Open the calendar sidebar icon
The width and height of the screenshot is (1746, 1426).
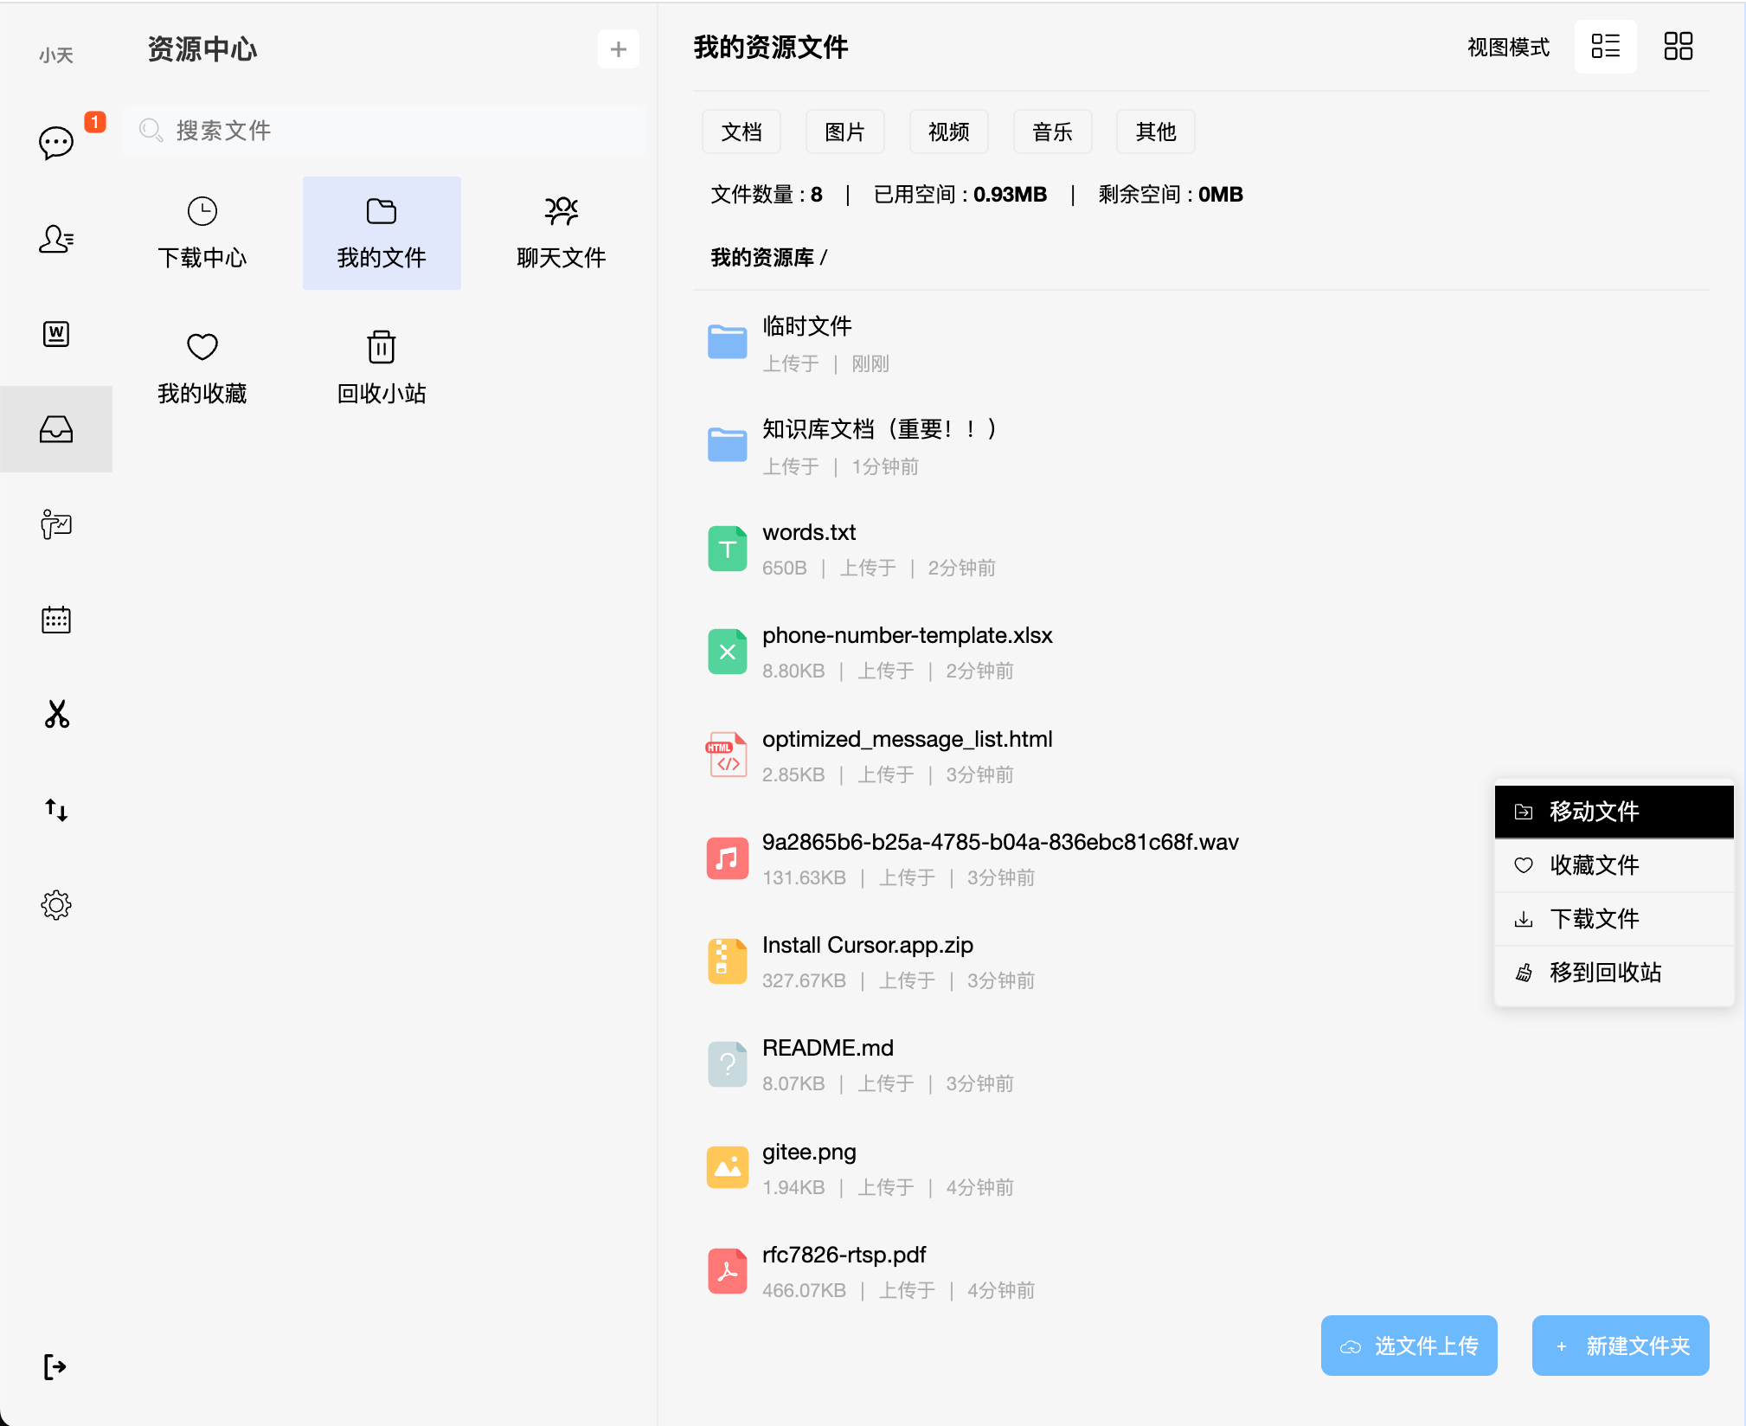coord(56,620)
